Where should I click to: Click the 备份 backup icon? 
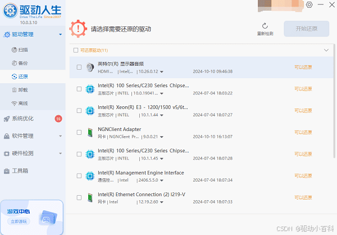pos(14,64)
